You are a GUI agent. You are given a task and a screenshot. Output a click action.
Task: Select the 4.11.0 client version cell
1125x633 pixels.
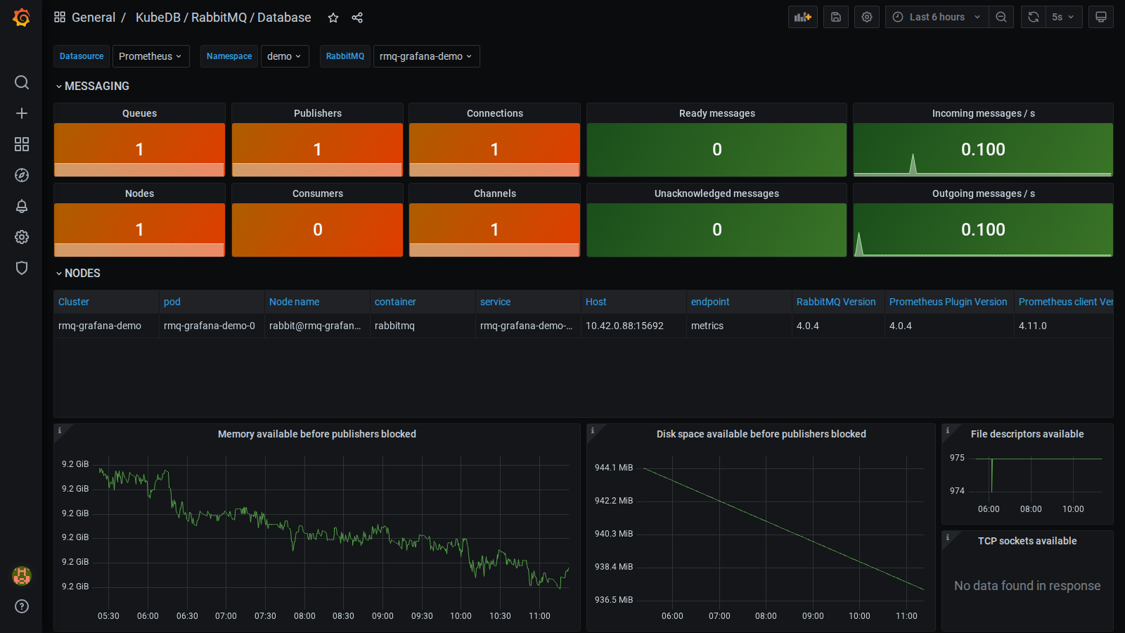(x=1064, y=326)
